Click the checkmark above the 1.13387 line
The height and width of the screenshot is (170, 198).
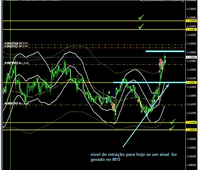click(141, 26)
